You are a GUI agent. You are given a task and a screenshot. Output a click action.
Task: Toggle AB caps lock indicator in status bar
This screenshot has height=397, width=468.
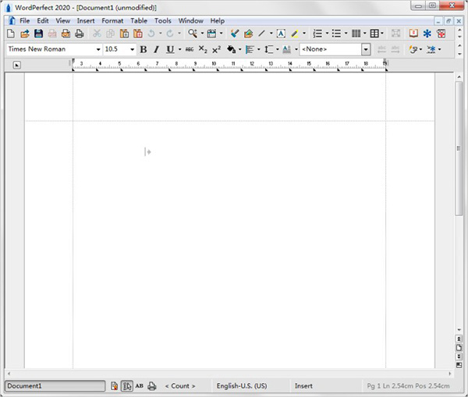pos(139,386)
